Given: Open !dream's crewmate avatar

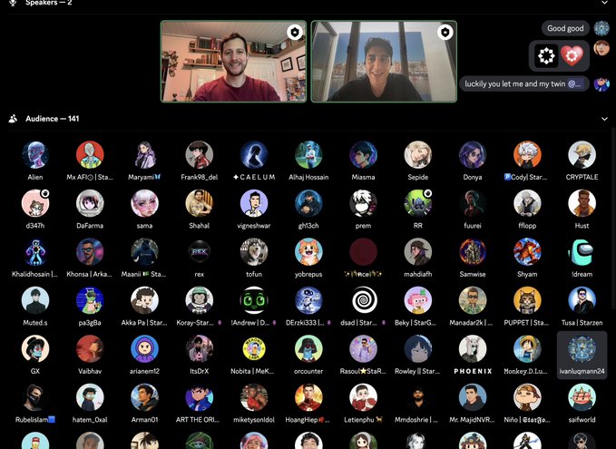Looking at the screenshot, I should pyautogui.click(x=582, y=252).
